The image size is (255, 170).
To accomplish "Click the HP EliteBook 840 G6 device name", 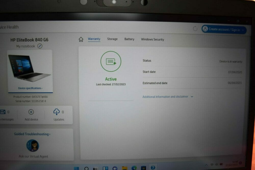I will tap(29, 40).
